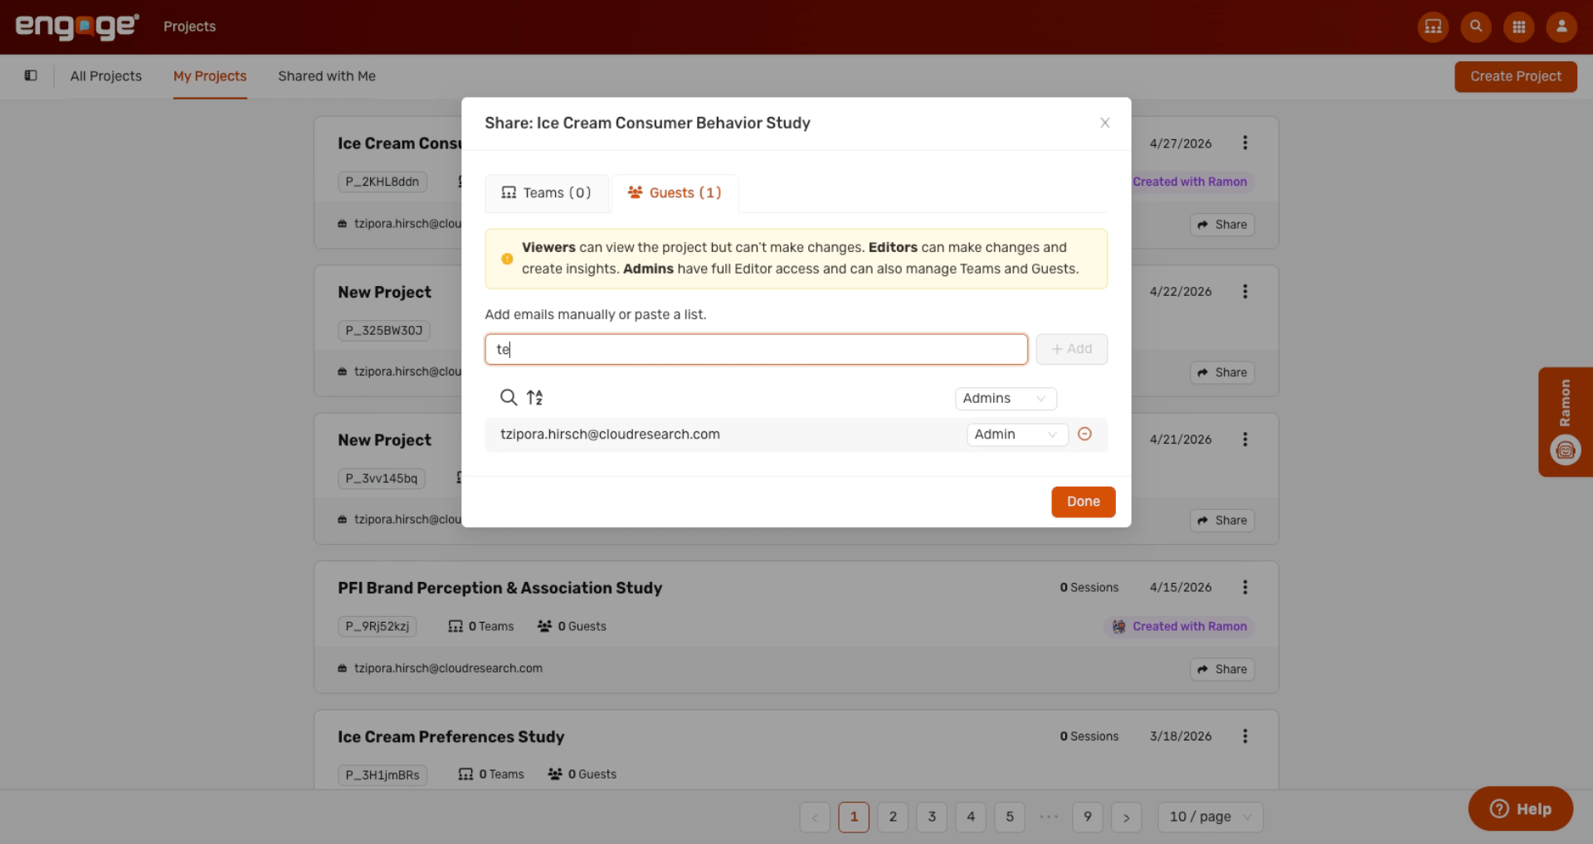The image size is (1593, 844).
Task: Open the apps grid icon
Action: click(1518, 27)
